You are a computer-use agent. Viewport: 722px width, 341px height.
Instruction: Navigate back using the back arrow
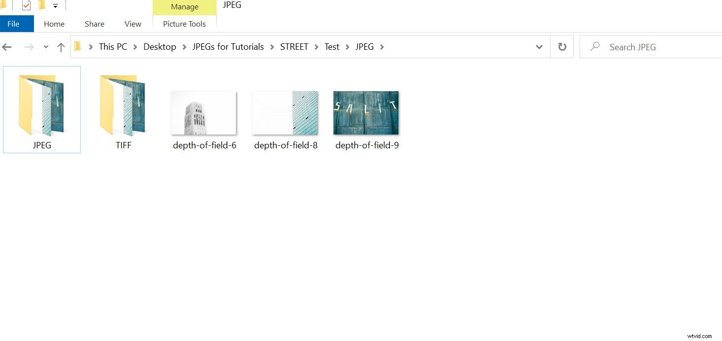pyautogui.click(x=7, y=46)
